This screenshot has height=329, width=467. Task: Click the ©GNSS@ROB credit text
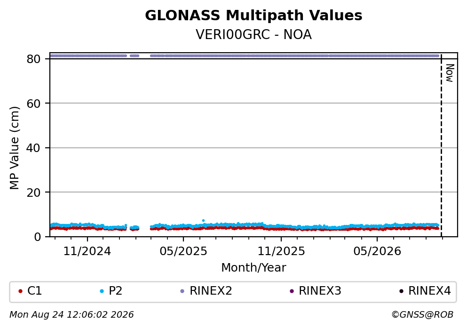pyautogui.click(x=422, y=315)
